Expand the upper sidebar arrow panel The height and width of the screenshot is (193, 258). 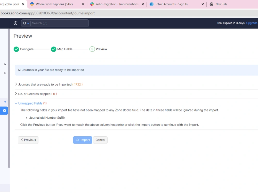(5, 64)
